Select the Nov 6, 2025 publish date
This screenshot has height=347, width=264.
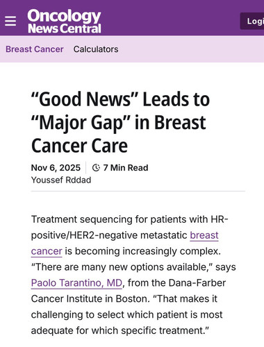(x=56, y=168)
